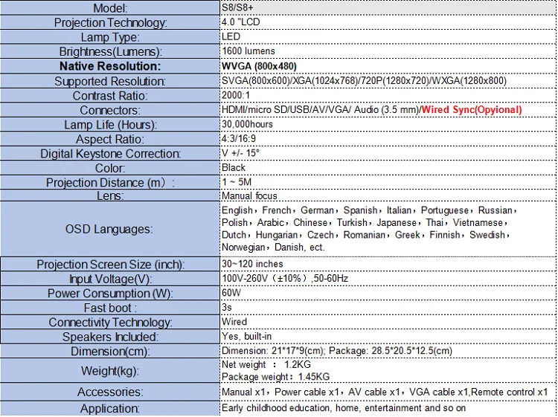558x417 pixels.
Task: Click the Wired connectivity value
Action: (234, 322)
